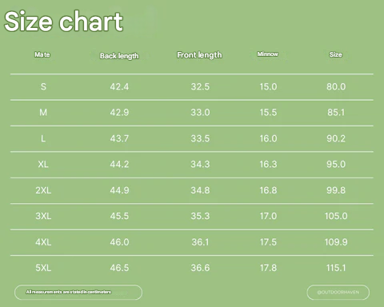Image resolution: width=384 pixels, height=307 pixels.
Task: Pick the 4XL row label
Action: point(43,242)
